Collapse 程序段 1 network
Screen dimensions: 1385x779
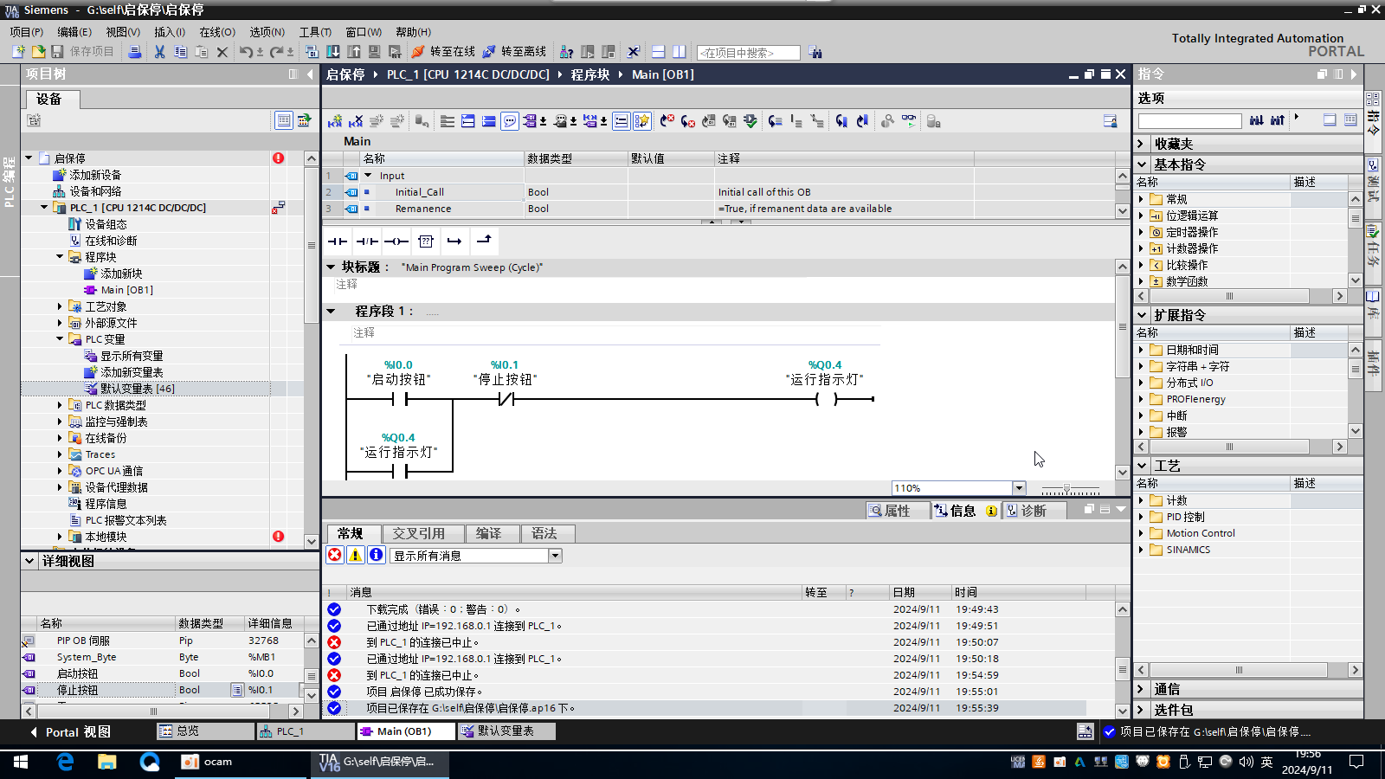click(x=331, y=311)
